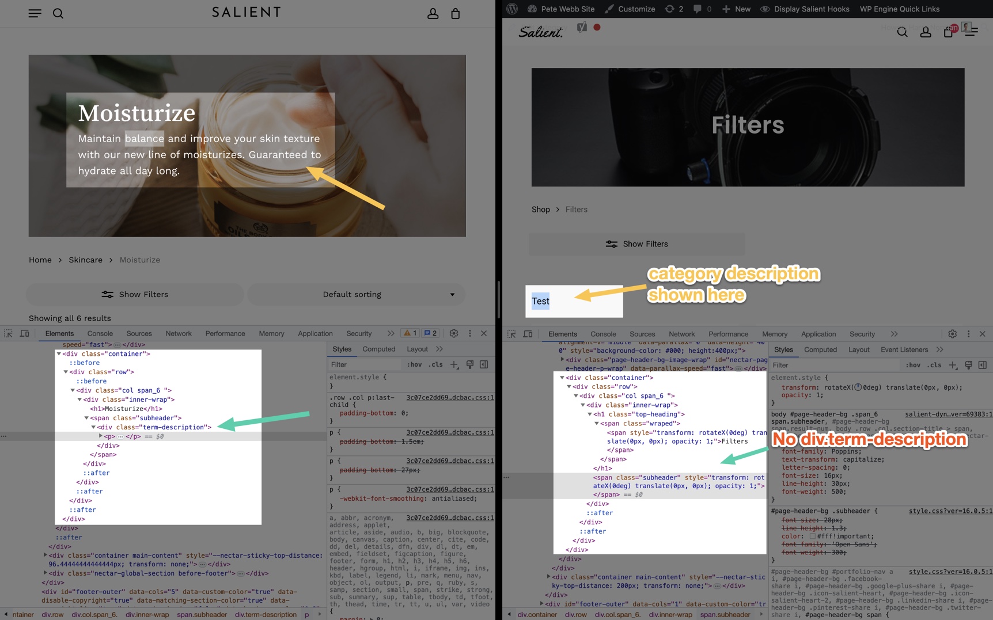This screenshot has width=993, height=620.
Task: Follow the Skincare breadcrumb link
Action: click(85, 260)
